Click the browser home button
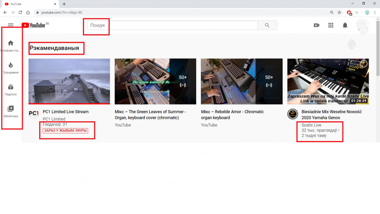Viewport: 380px width, 214px height. [28, 13]
